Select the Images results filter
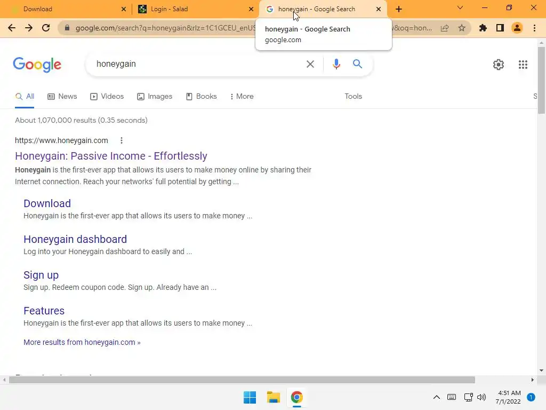This screenshot has width=546, height=410. click(155, 97)
